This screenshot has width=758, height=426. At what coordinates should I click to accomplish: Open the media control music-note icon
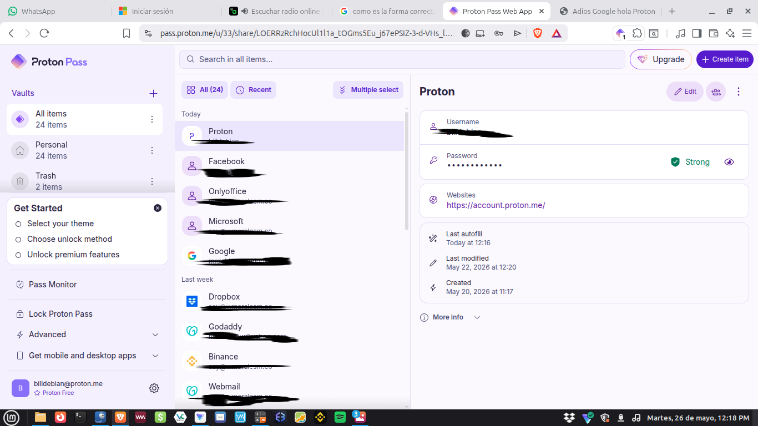coord(680,33)
